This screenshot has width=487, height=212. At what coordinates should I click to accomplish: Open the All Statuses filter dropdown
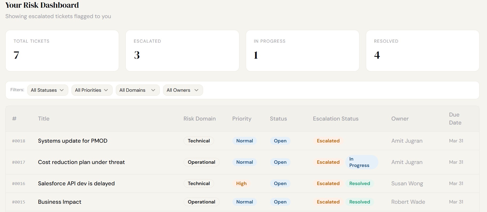coord(47,90)
